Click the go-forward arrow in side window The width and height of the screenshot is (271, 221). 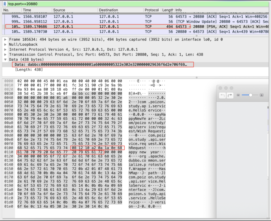click(x=230, y=95)
